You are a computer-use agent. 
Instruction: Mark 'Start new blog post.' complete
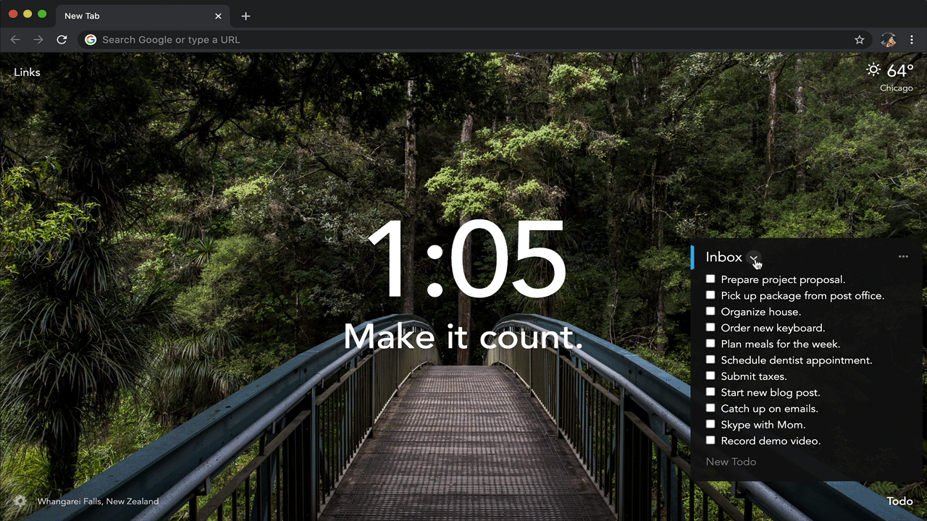pos(710,391)
